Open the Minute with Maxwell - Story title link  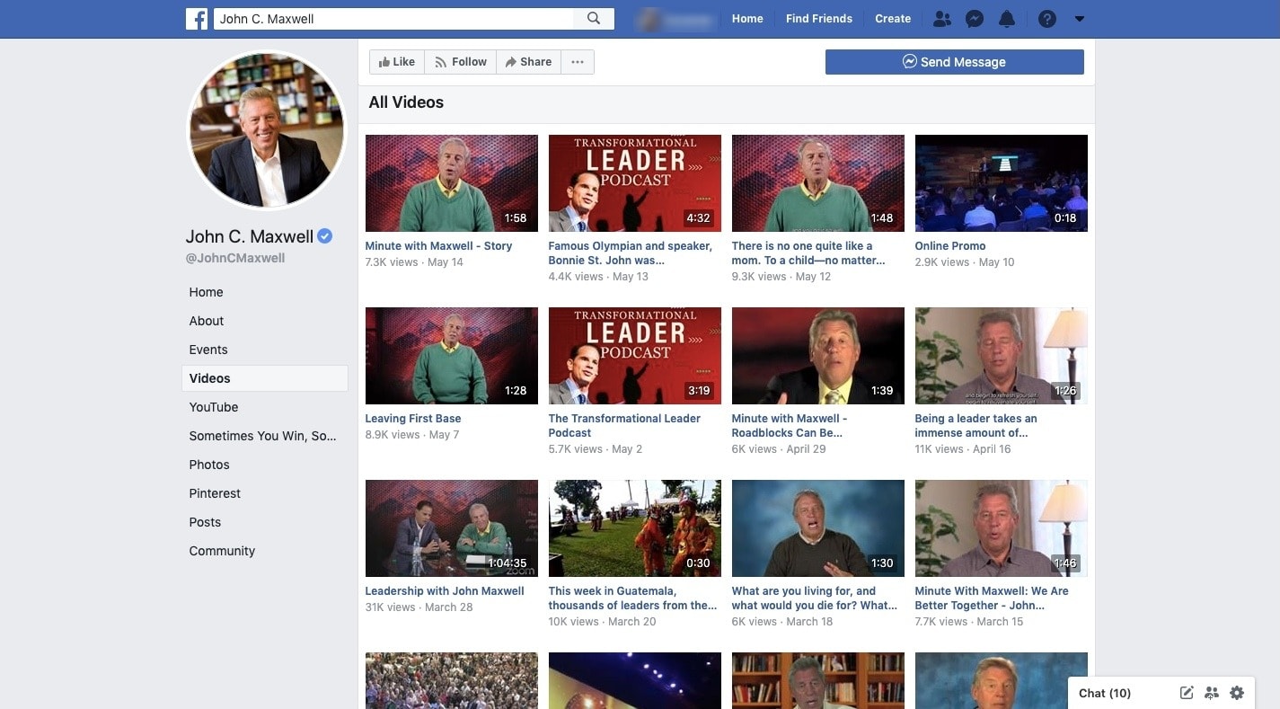tap(438, 246)
